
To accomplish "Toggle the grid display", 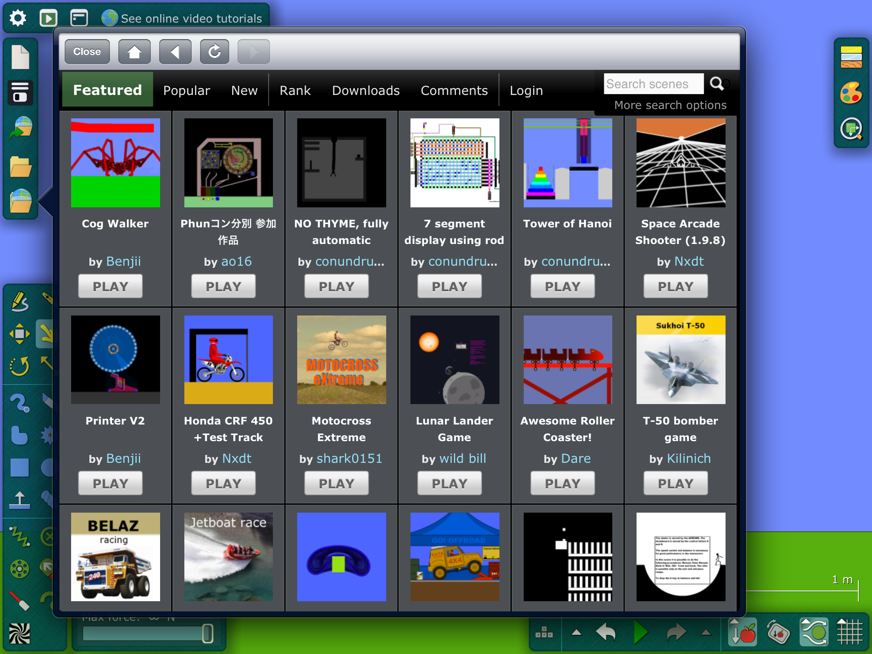I will pos(850,632).
